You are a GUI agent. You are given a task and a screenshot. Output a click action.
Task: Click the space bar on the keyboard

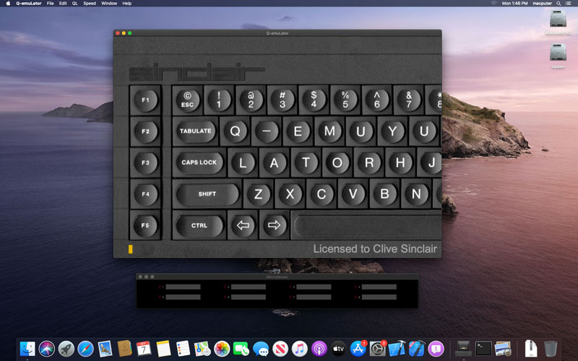(366, 225)
